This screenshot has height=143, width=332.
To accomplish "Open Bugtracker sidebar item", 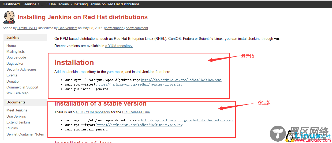I will [x=15, y=63].
